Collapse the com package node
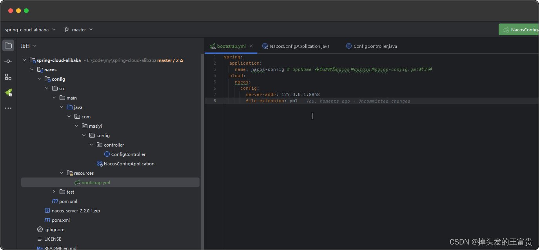 (69, 116)
